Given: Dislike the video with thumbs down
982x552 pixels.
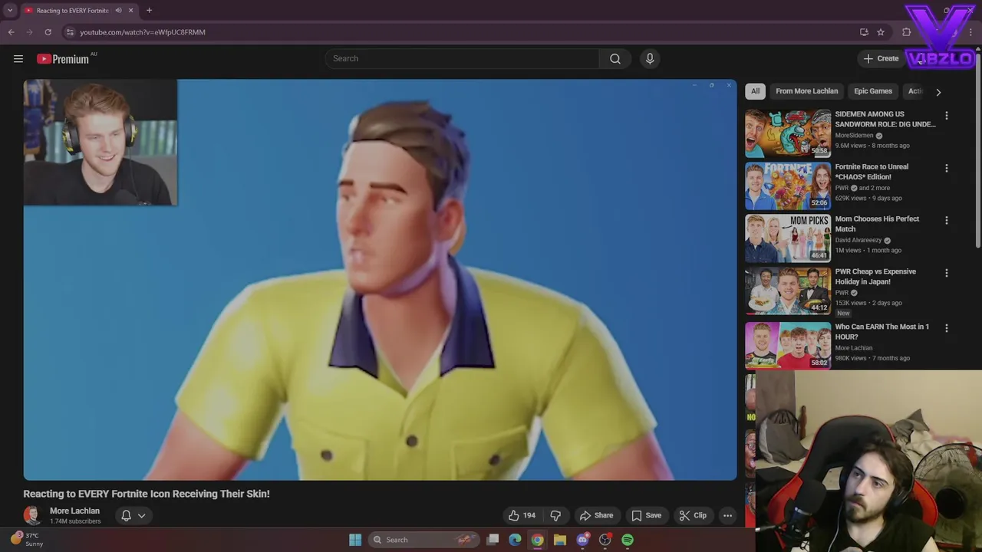Looking at the screenshot, I should [555, 515].
